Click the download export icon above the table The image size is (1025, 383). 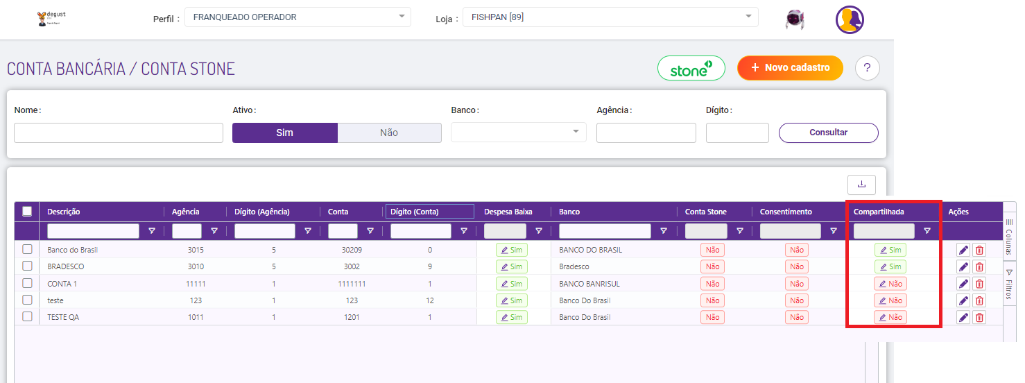pyautogui.click(x=861, y=185)
